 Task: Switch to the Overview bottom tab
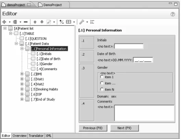pos(20,136)
